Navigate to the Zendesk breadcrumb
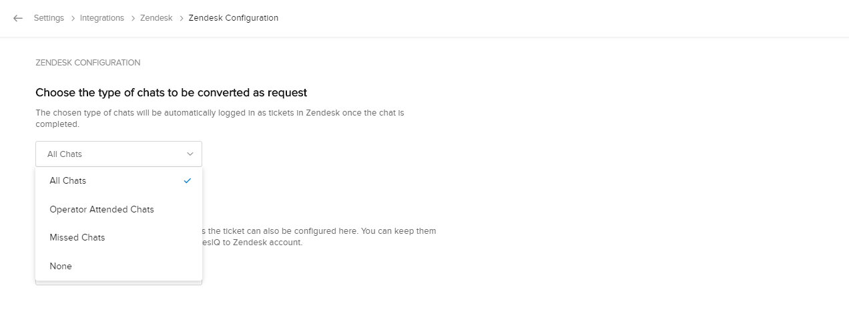Viewport: 849px width, 312px height. (x=156, y=18)
